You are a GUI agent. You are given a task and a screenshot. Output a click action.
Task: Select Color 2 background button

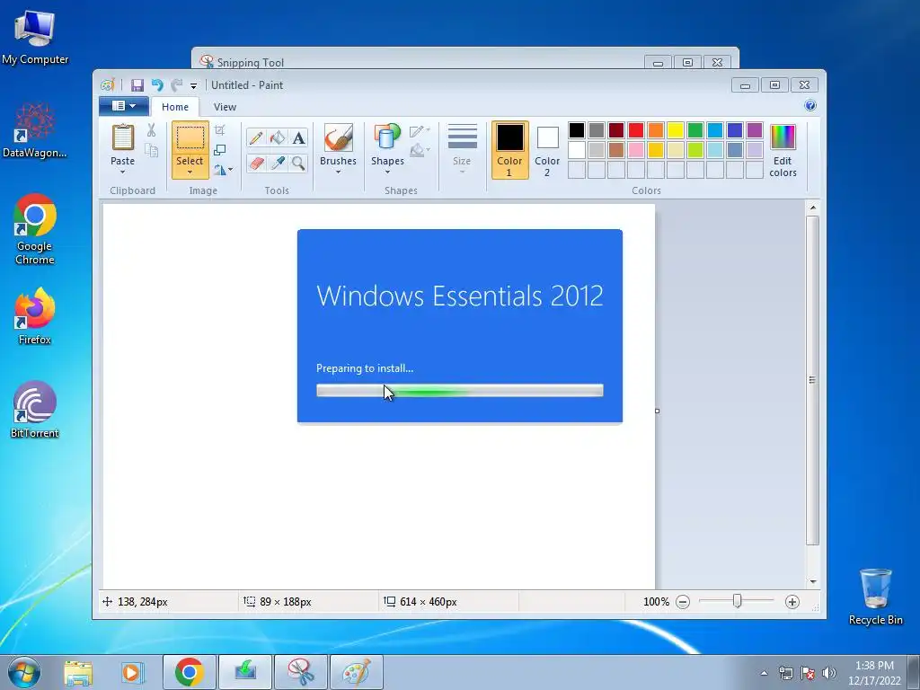tap(547, 150)
